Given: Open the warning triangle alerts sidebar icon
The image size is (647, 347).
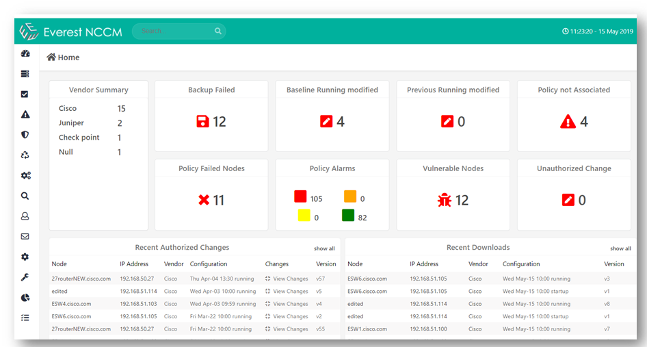Looking at the screenshot, I should (x=25, y=114).
